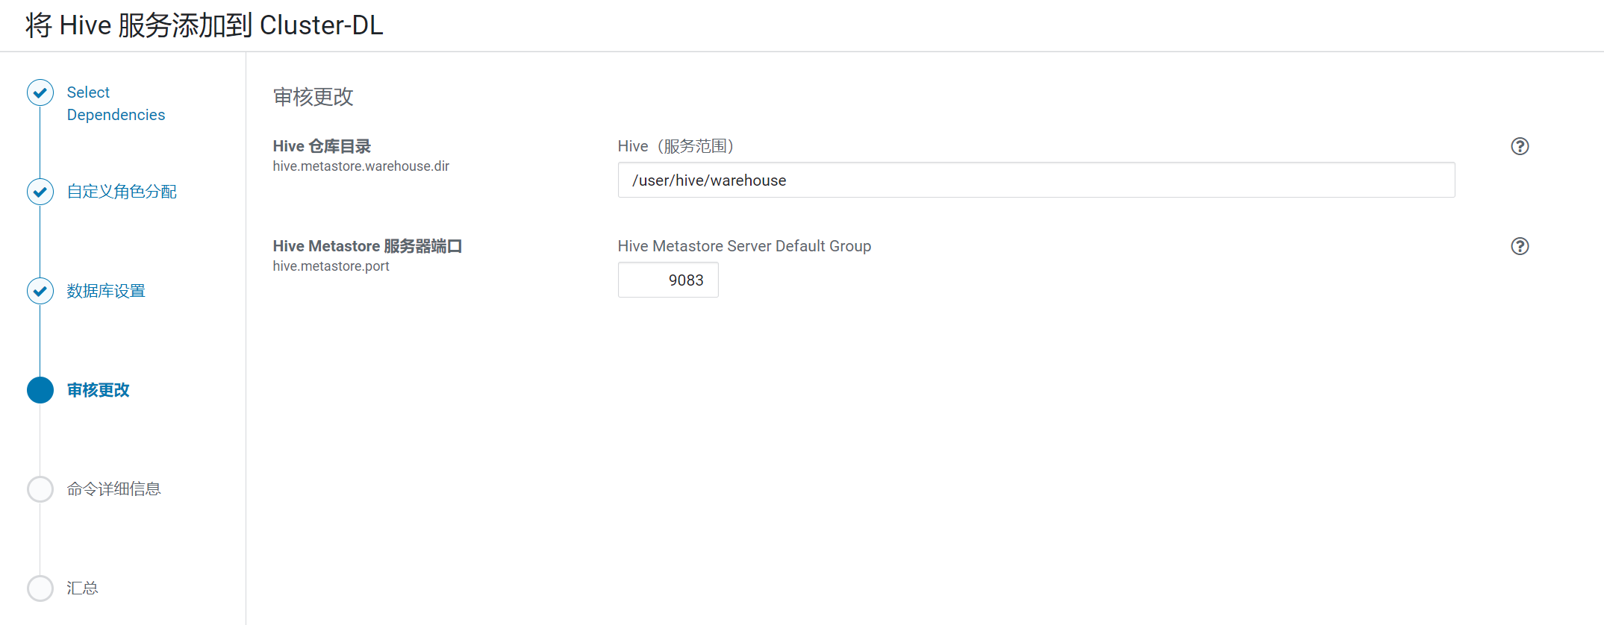Image resolution: width=1604 pixels, height=625 pixels.
Task: Click the '审核更改' section heading
Action: point(313,97)
